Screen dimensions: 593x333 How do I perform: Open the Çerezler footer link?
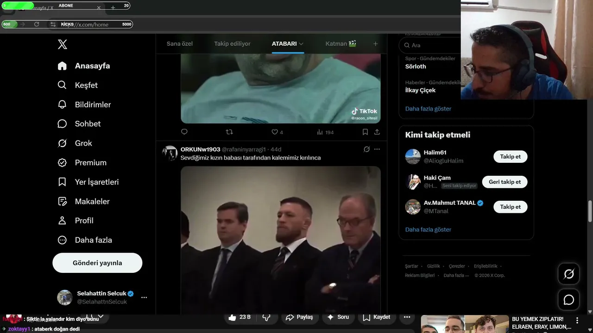click(457, 266)
